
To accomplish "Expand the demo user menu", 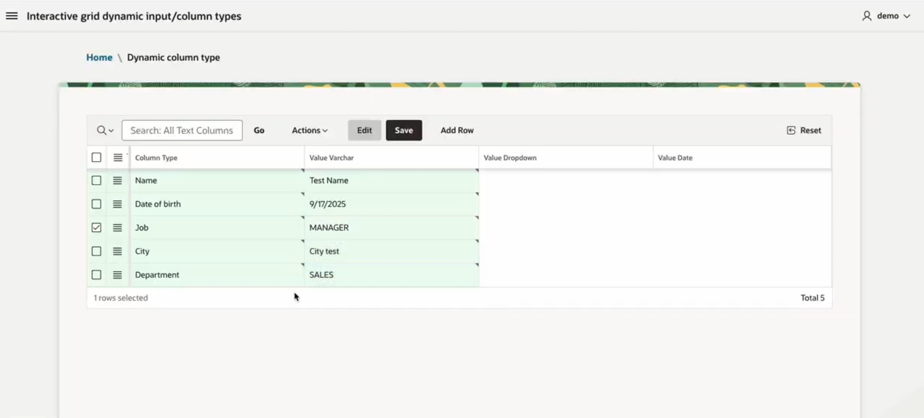I will pos(886,16).
